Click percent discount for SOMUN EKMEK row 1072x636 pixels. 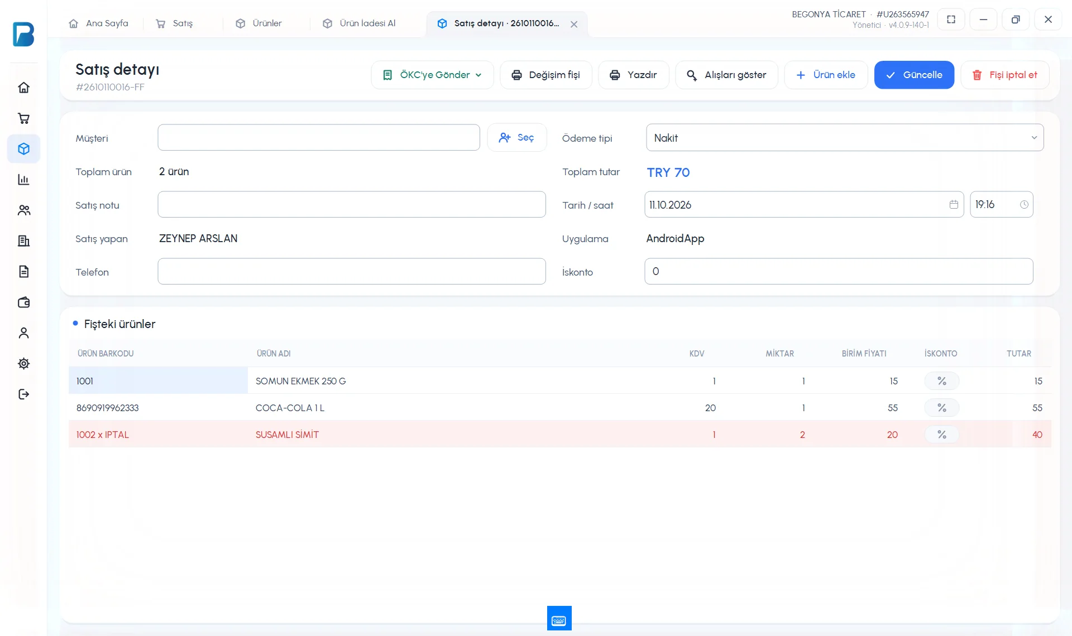tap(941, 381)
